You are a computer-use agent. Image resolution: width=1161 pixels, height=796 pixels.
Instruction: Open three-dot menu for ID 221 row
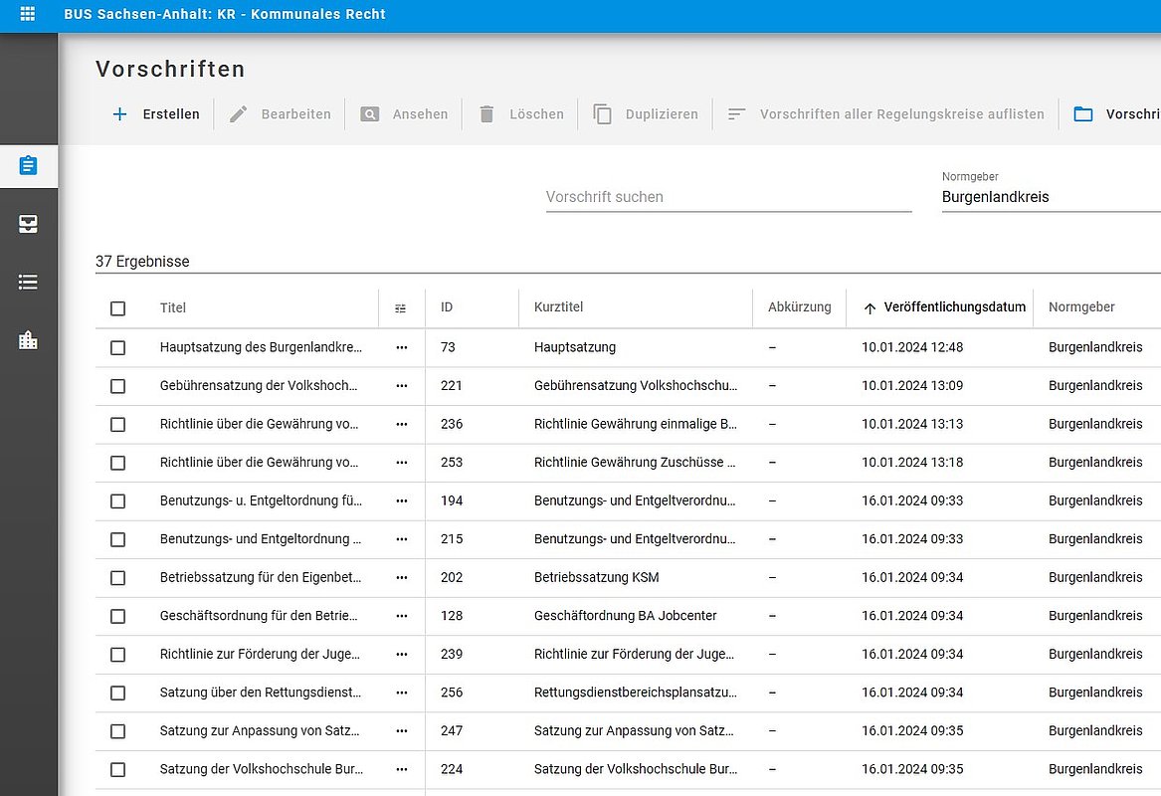point(401,386)
